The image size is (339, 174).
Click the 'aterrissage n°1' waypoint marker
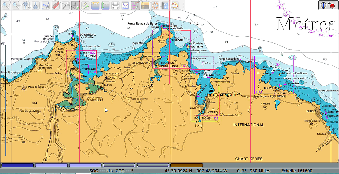211,90
